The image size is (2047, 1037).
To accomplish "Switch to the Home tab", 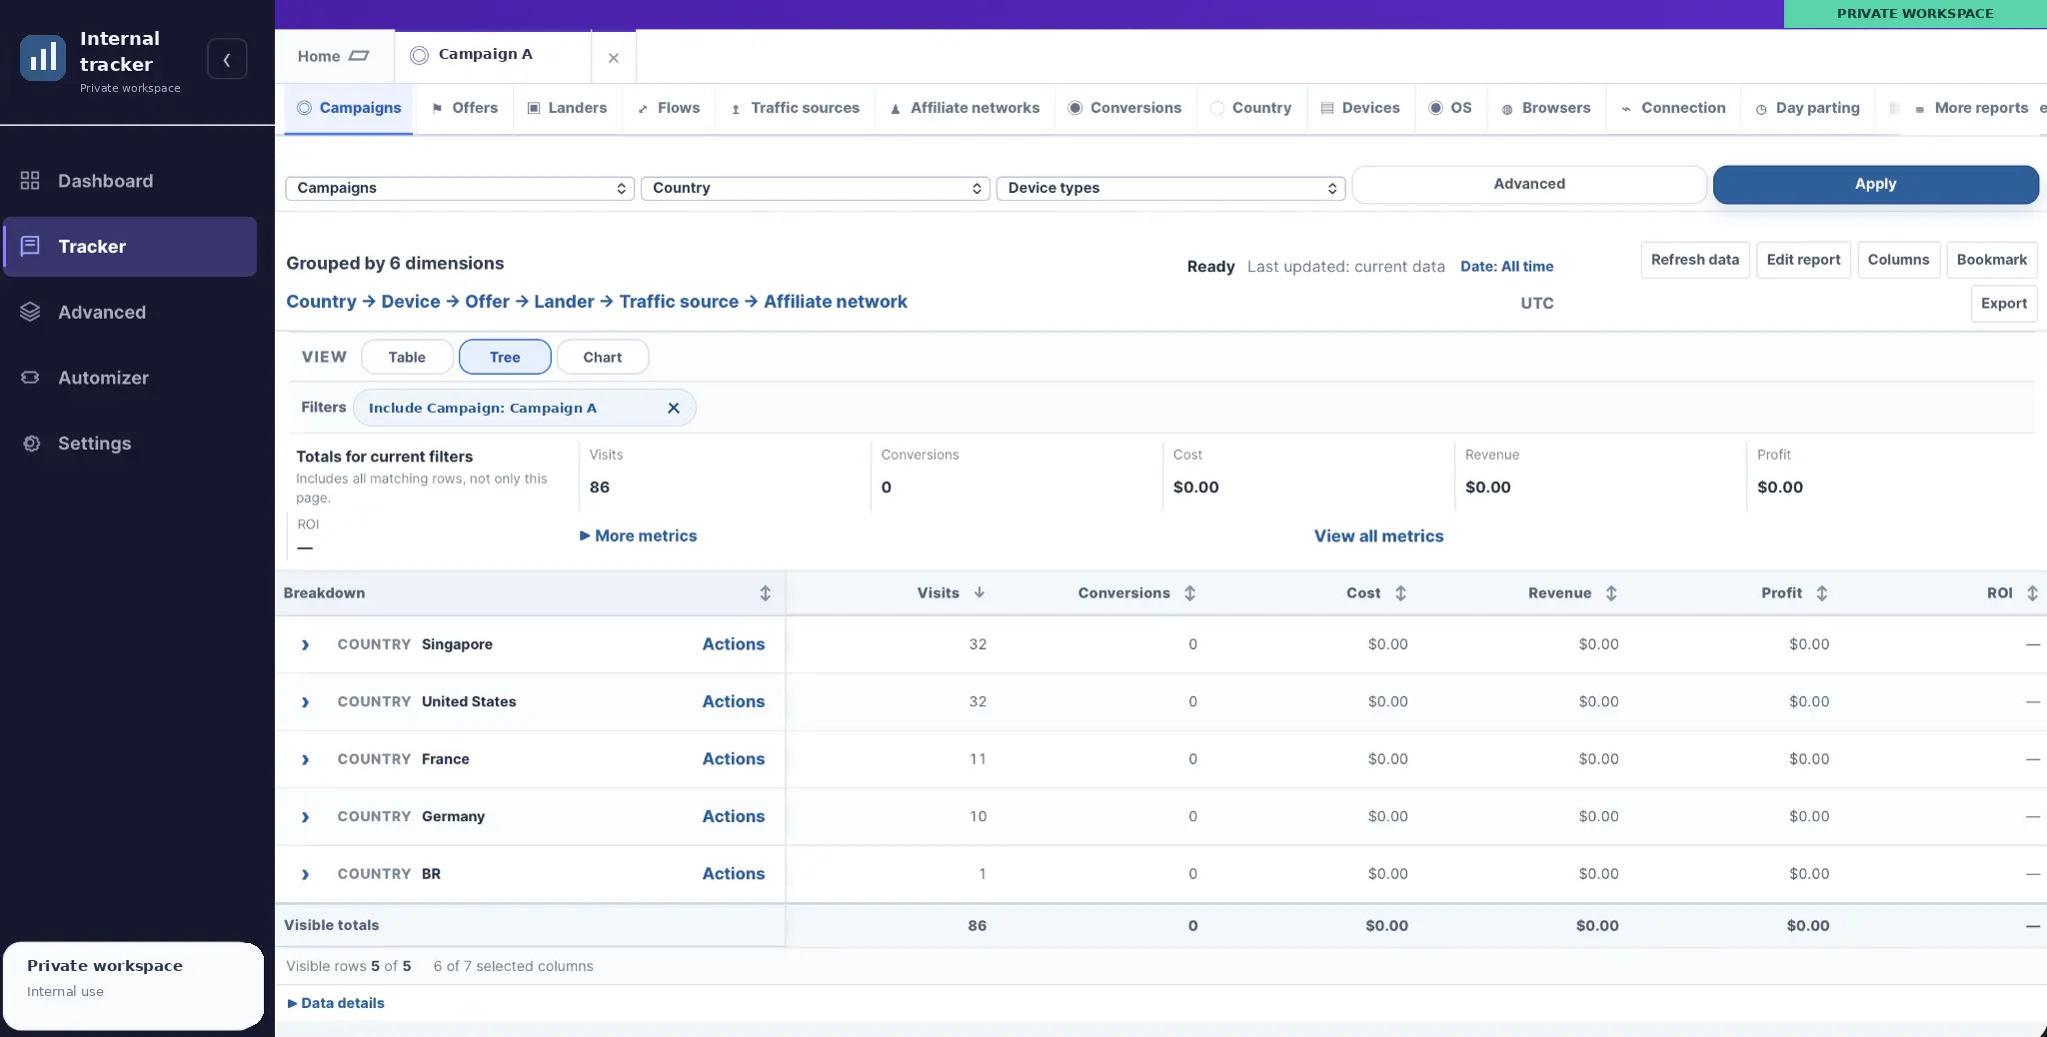I will [334, 57].
